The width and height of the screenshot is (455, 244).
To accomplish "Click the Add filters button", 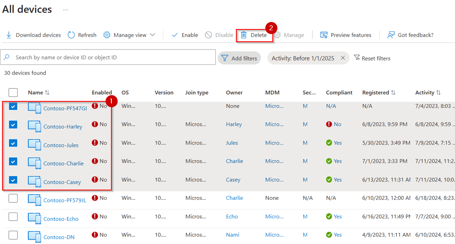I will click(239, 58).
